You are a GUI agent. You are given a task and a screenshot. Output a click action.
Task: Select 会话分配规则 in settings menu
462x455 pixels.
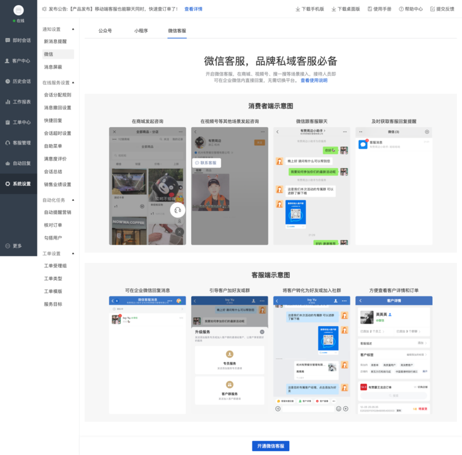58,95
